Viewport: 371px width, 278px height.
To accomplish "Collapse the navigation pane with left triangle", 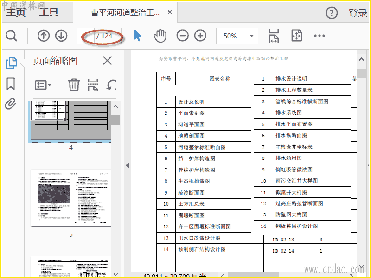I will [128, 165].
